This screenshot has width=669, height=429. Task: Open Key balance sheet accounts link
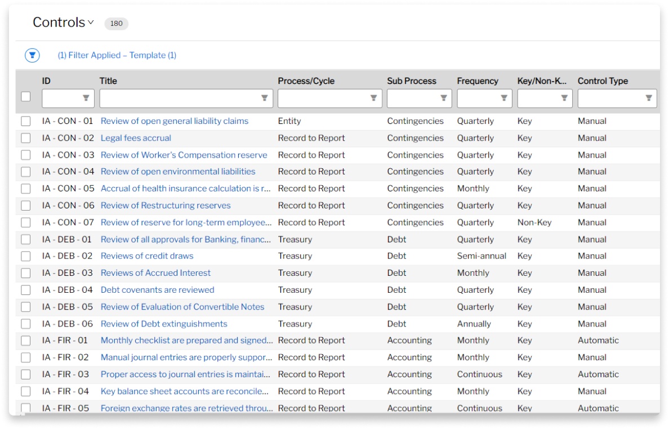[185, 391]
